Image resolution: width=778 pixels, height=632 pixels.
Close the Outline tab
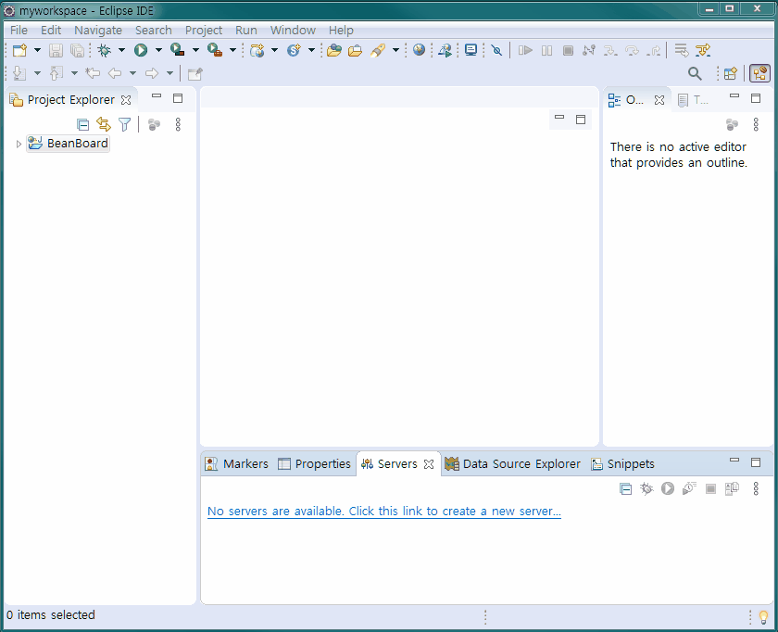coord(659,100)
